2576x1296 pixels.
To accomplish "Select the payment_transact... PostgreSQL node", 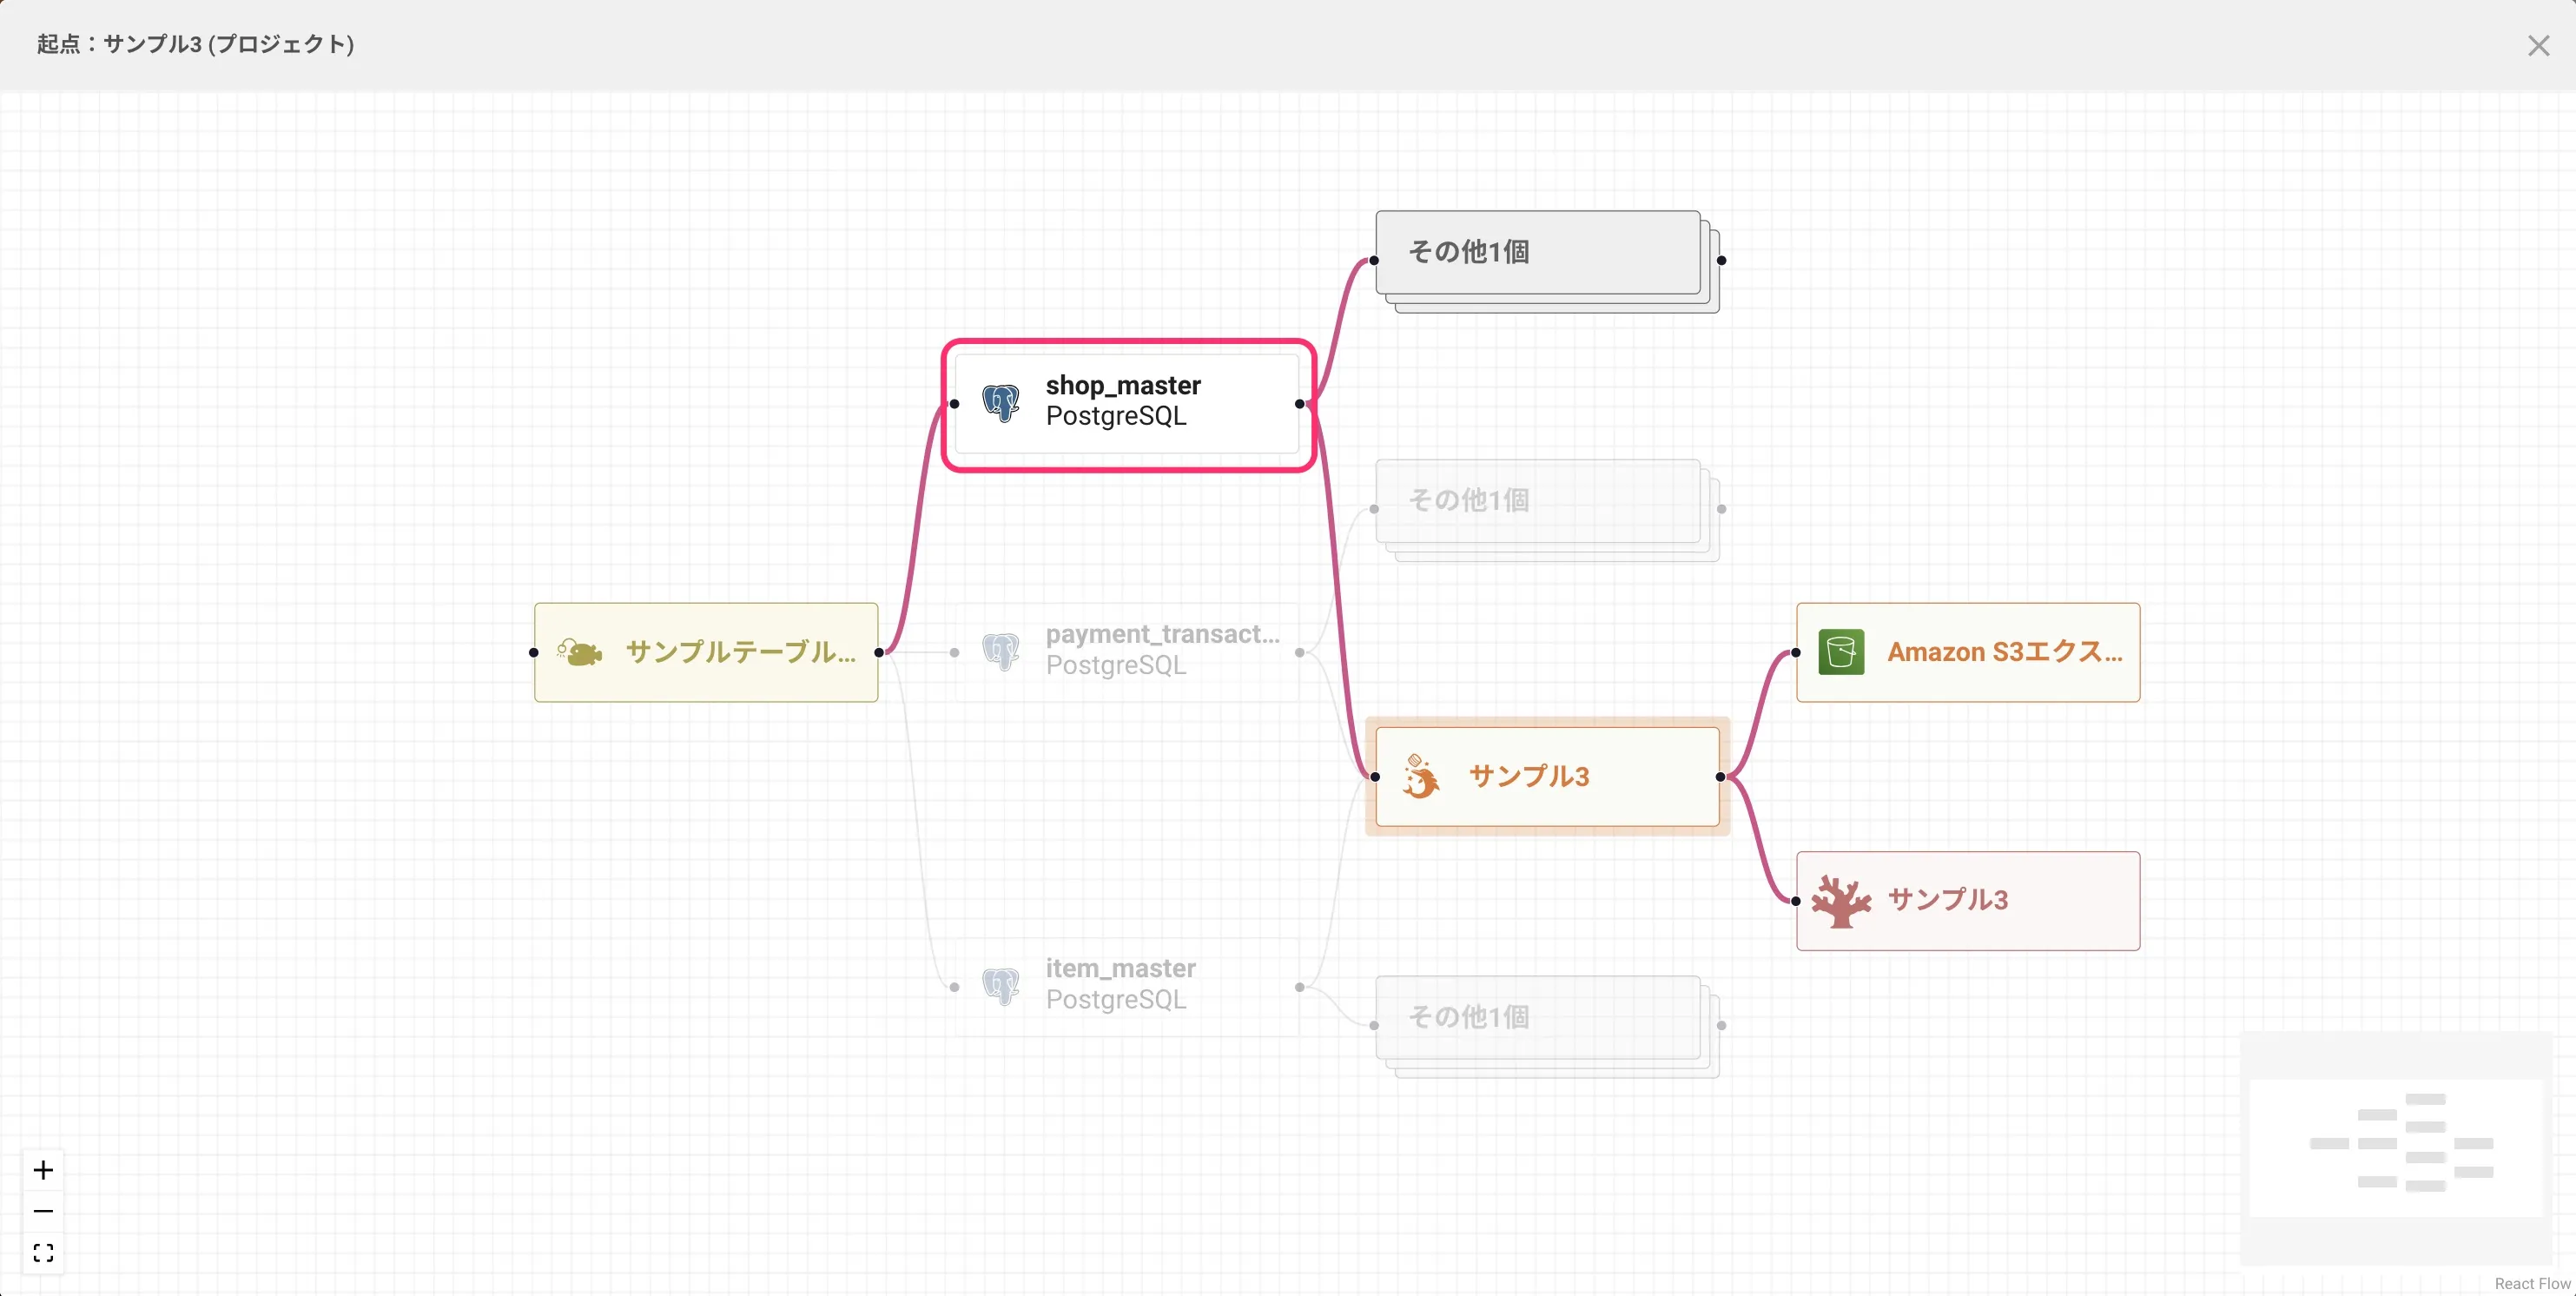I will coord(1127,652).
